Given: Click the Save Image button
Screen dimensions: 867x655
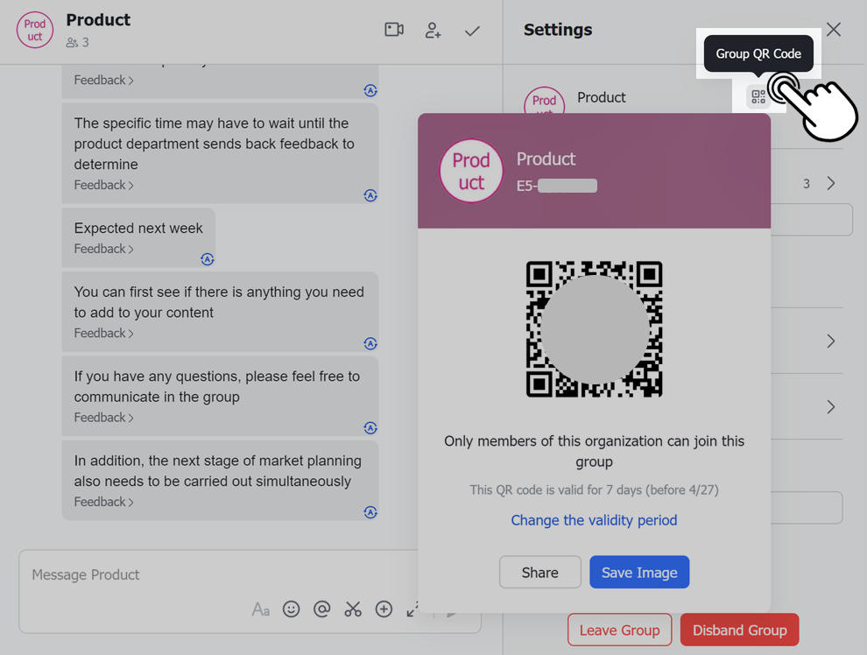Looking at the screenshot, I should point(639,573).
